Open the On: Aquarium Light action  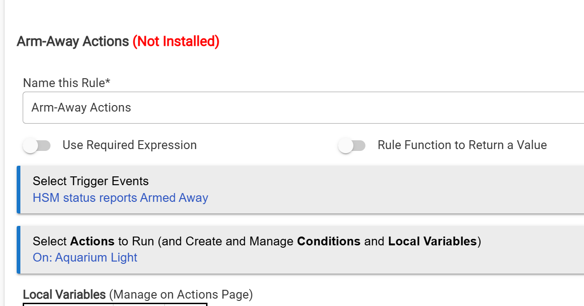[85, 257]
